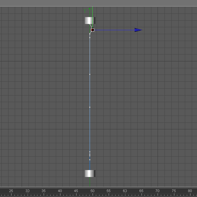Click frame 65 on the time ruler
The height and width of the screenshot is (197, 197).
[x=141, y=191]
